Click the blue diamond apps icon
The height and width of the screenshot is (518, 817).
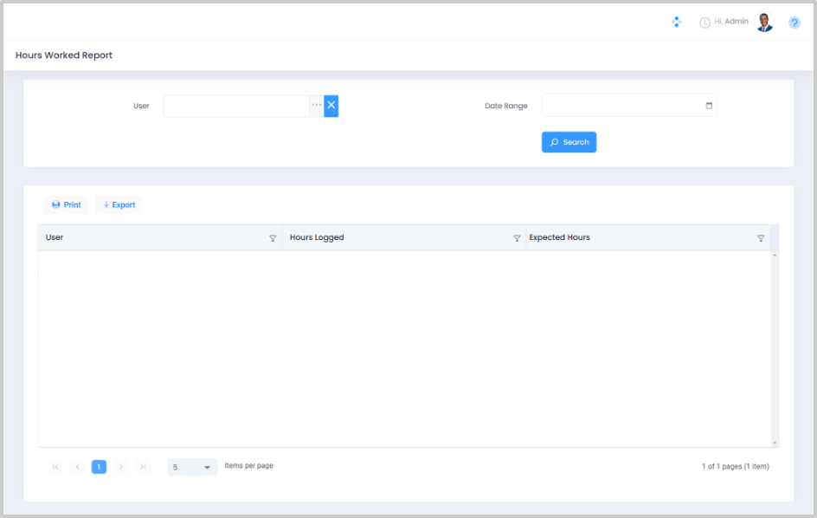(x=677, y=22)
